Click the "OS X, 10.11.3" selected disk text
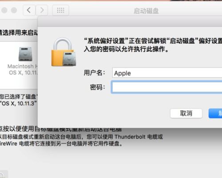This screenshot has height=178, width=222. pyautogui.click(x=18, y=103)
